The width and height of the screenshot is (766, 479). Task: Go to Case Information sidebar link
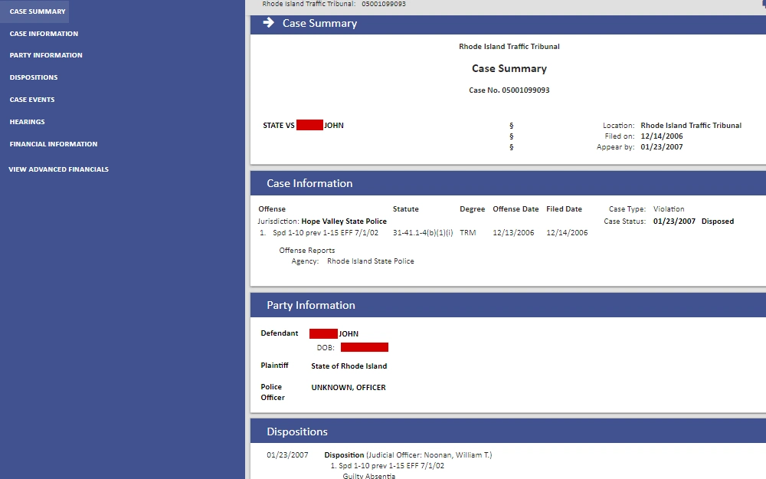[x=44, y=33]
